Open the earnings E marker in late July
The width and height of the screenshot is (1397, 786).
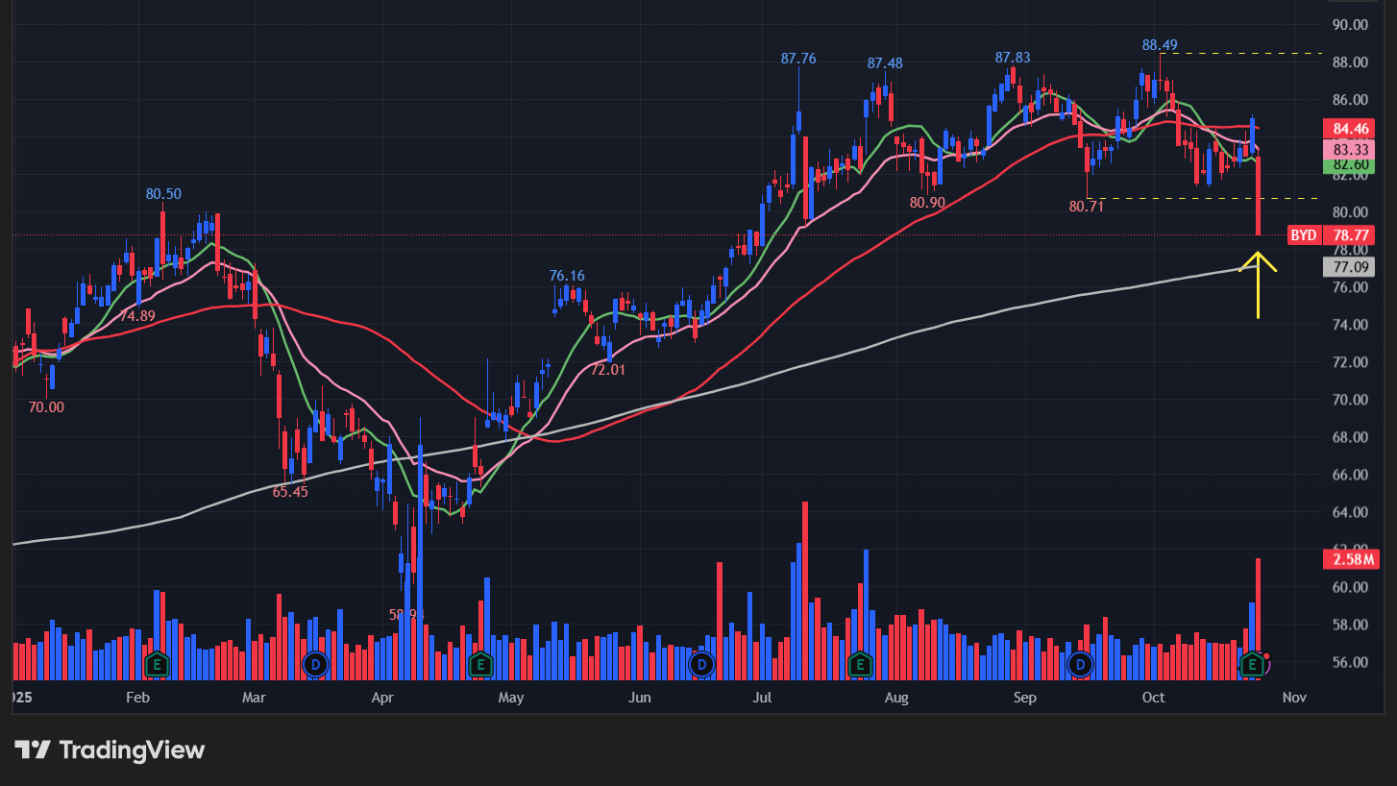click(x=860, y=664)
